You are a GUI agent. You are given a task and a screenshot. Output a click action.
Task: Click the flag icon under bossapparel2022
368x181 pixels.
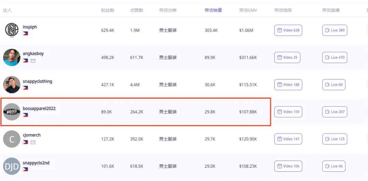pos(25,115)
